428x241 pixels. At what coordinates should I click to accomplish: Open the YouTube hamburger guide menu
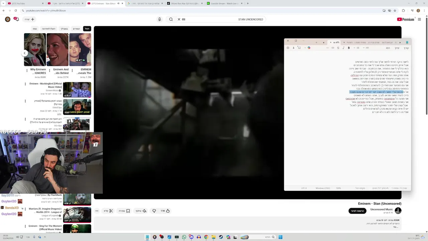tap(419, 19)
